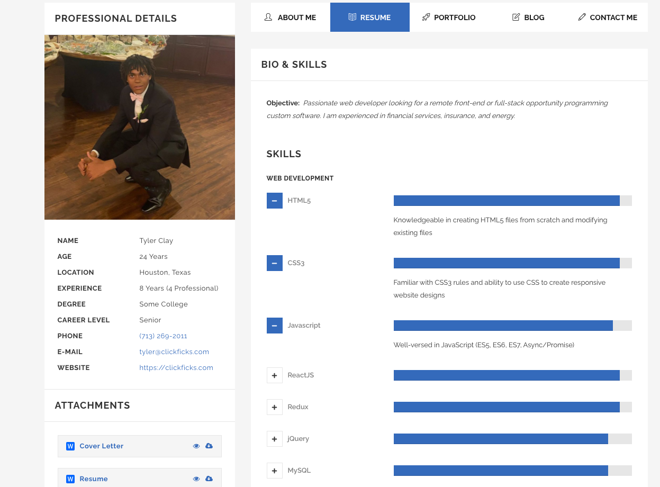Open the clickficks.com website link

point(176,367)
